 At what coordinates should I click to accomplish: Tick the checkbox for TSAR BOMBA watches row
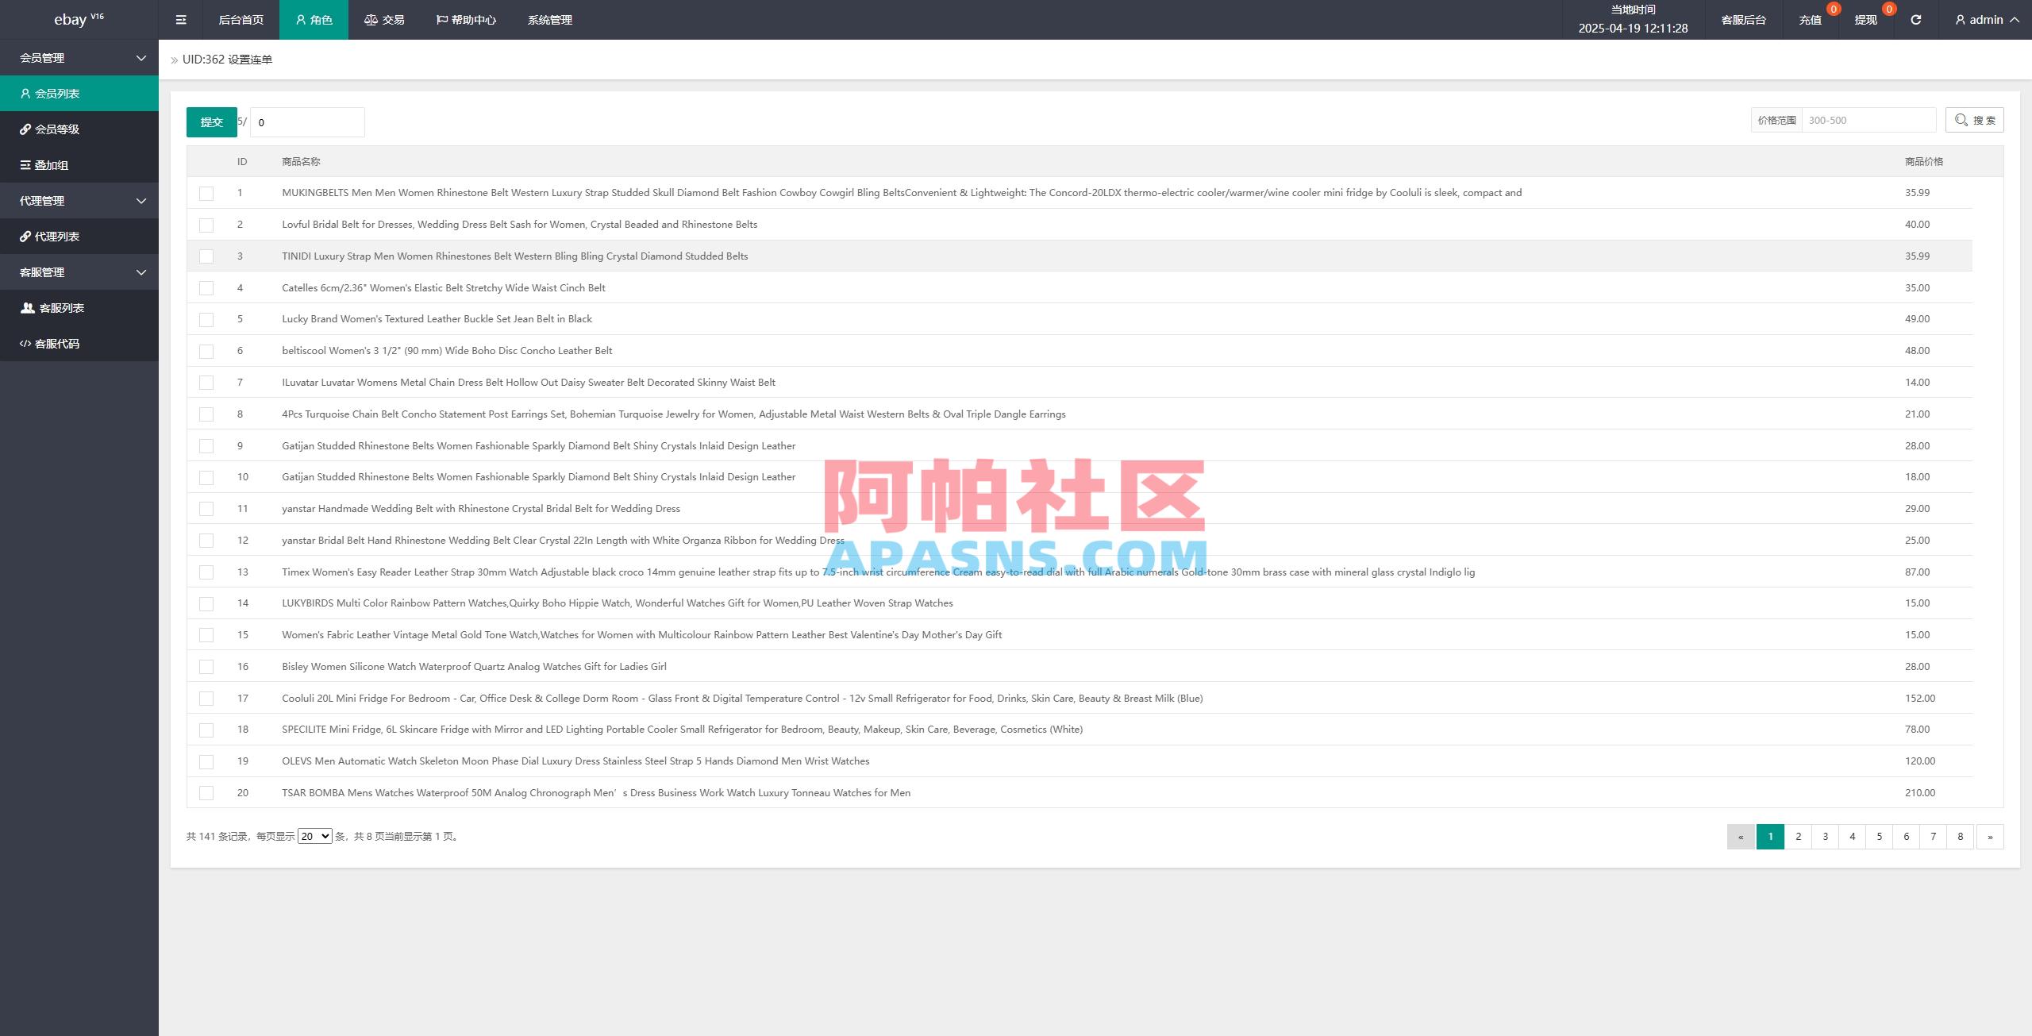coord(206,792)
